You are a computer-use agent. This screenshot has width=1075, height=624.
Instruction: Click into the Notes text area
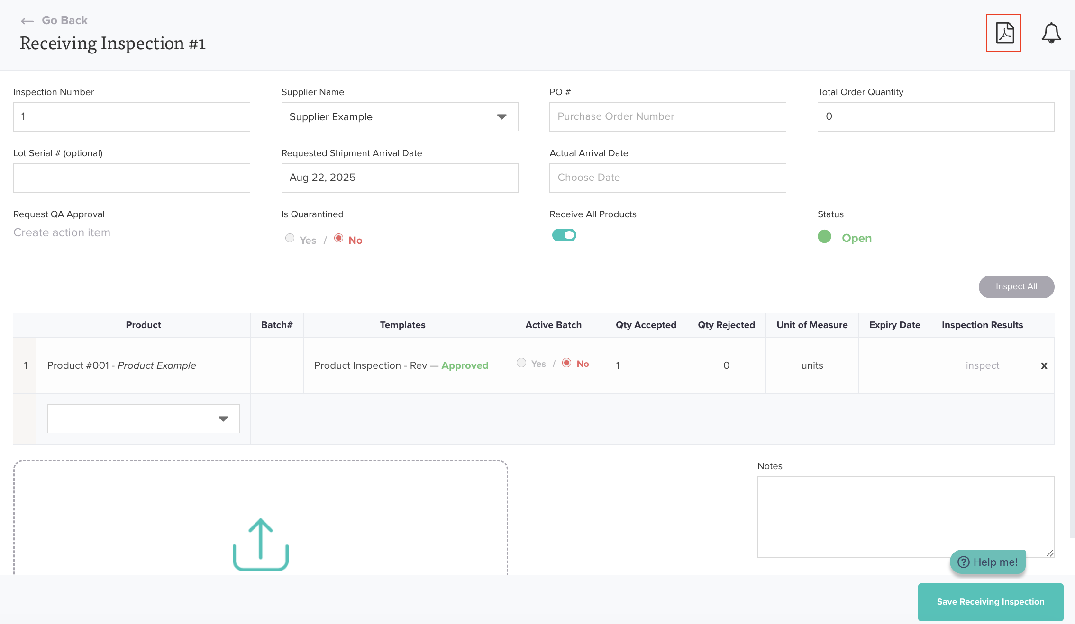coord(905,517)
